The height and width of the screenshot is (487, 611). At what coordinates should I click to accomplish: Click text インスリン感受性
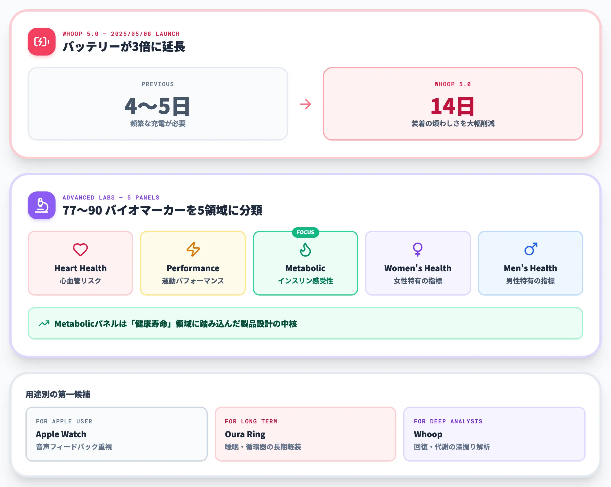(305, 281)
